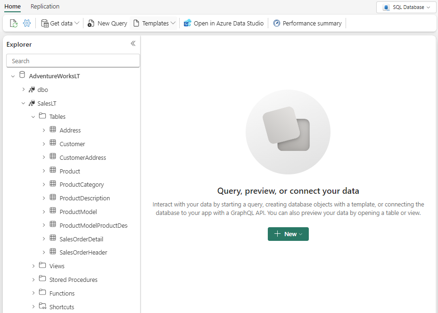438x313 pixels.
Task: Select the ProductModel table label
Action: (x=78, y=212)
